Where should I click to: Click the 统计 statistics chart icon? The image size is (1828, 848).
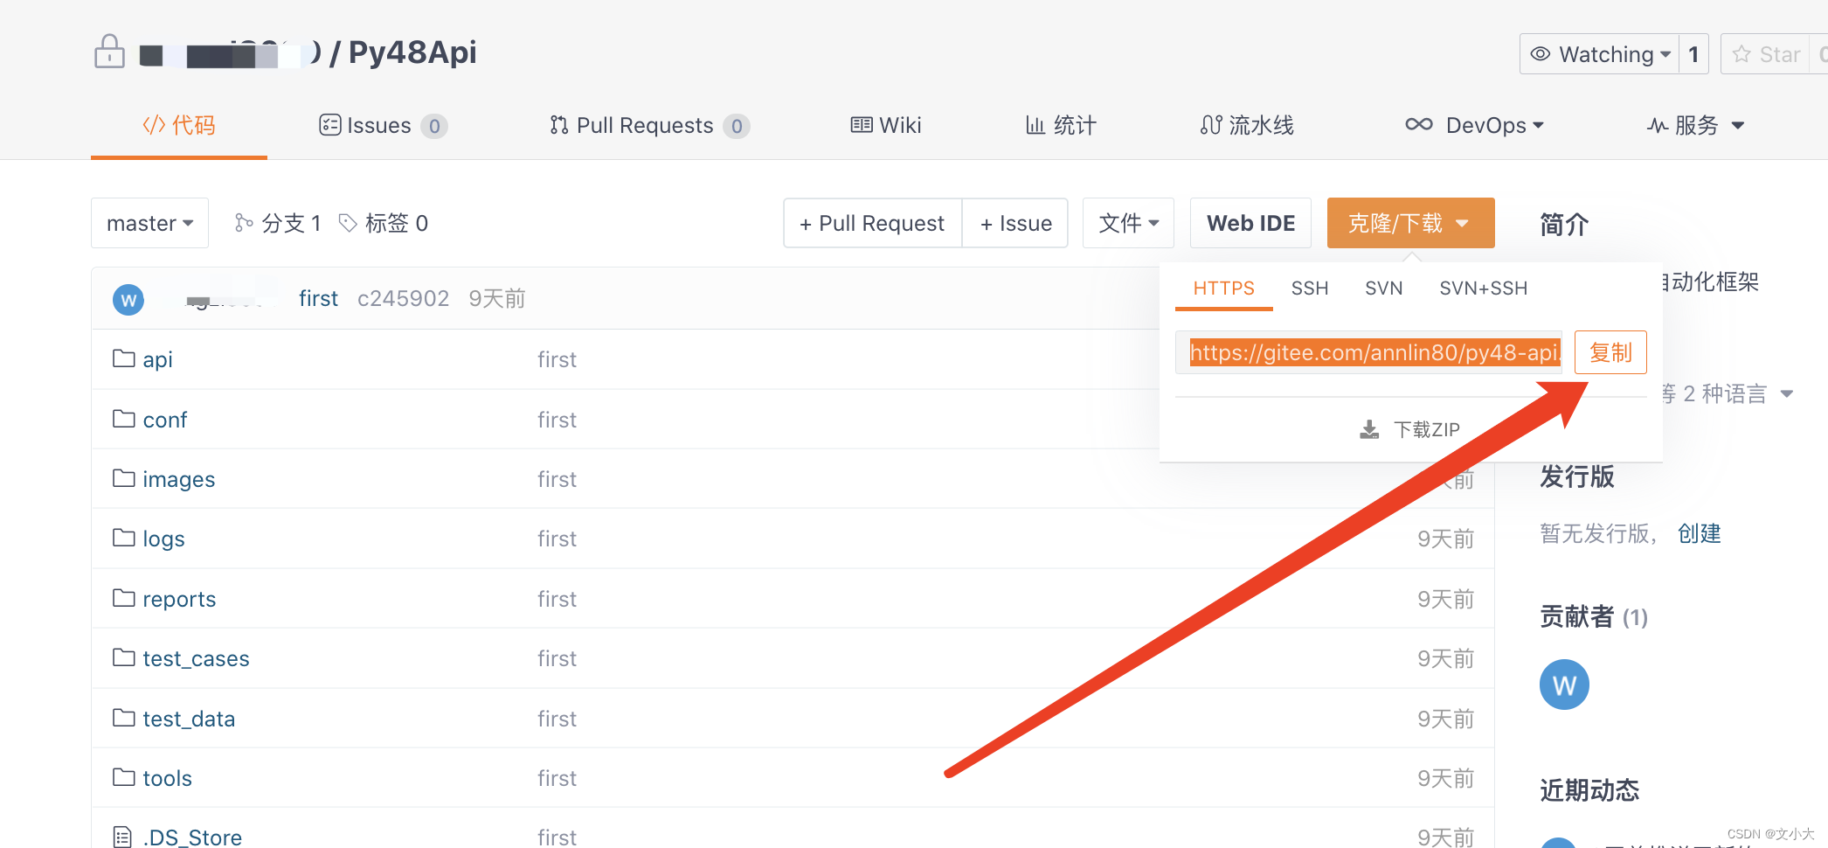click(1035, 125)
